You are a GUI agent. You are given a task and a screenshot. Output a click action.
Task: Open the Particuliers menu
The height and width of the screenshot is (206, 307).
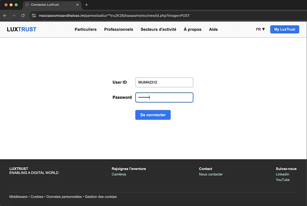(x=86, y=29)
